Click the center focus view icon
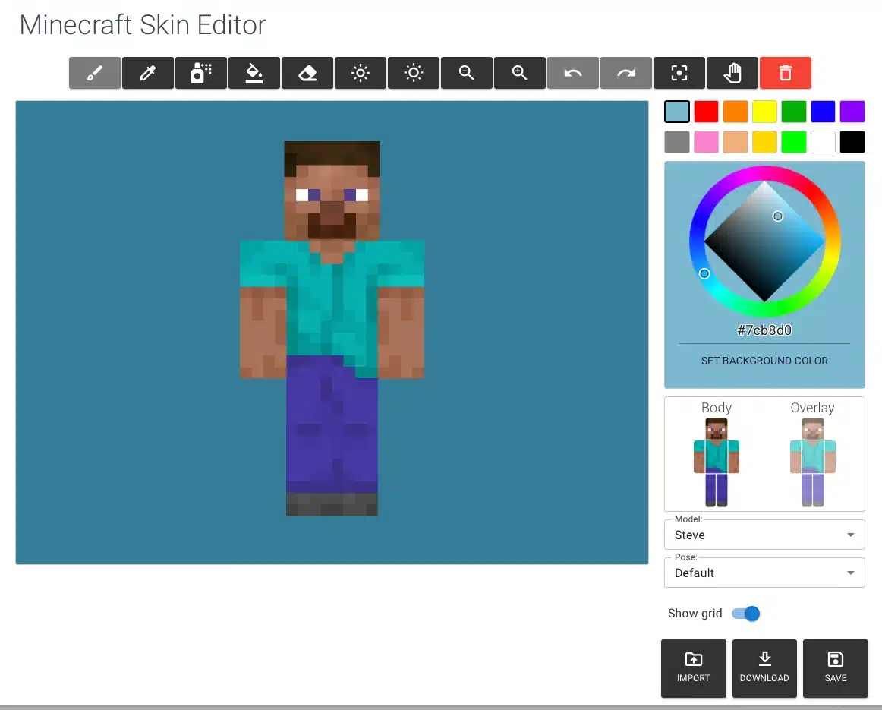The height and width of the screenshot is (710, 882). click(679, 73)
